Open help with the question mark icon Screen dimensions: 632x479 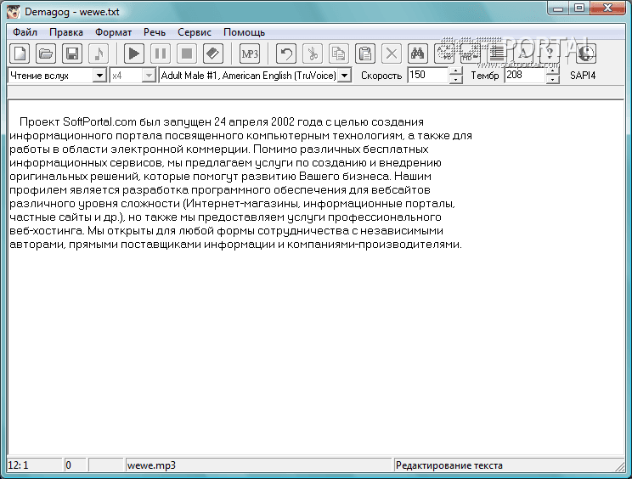click(x=550, y=54)
